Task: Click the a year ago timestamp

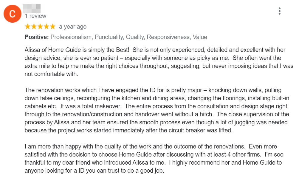Action: (73, 27)
